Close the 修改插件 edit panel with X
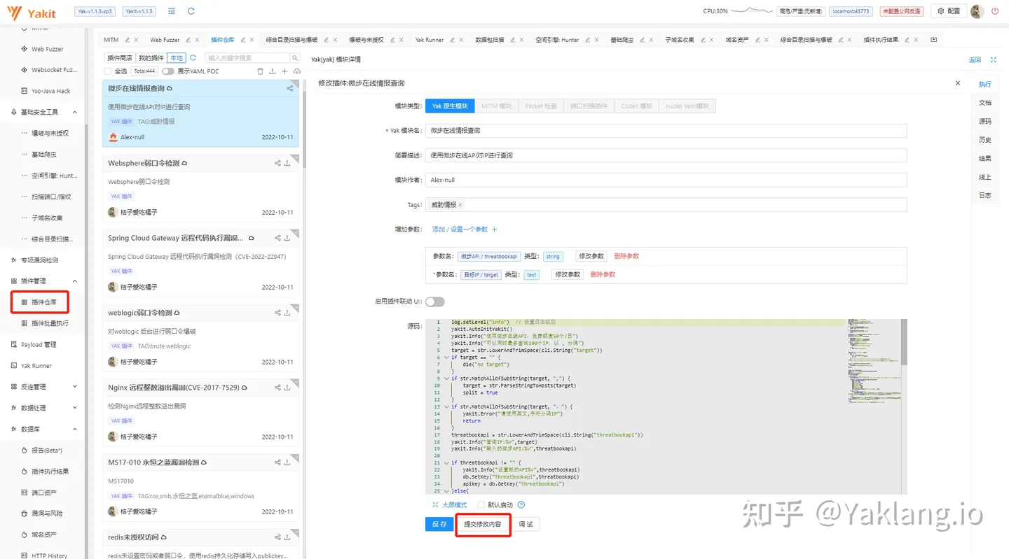Image resolution: width=1009 pixels, height=559 pixels. tap(958, 83)
